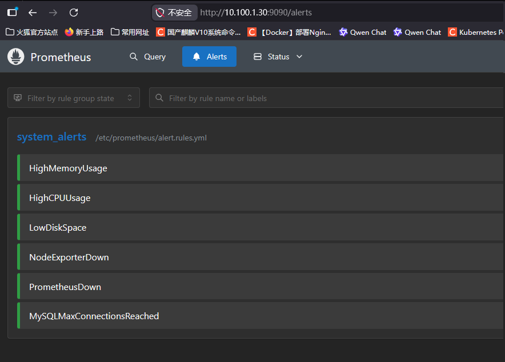The image size is (505, 362).
Task: Open the Status dropdown chevron
Action: coord(299,57)
